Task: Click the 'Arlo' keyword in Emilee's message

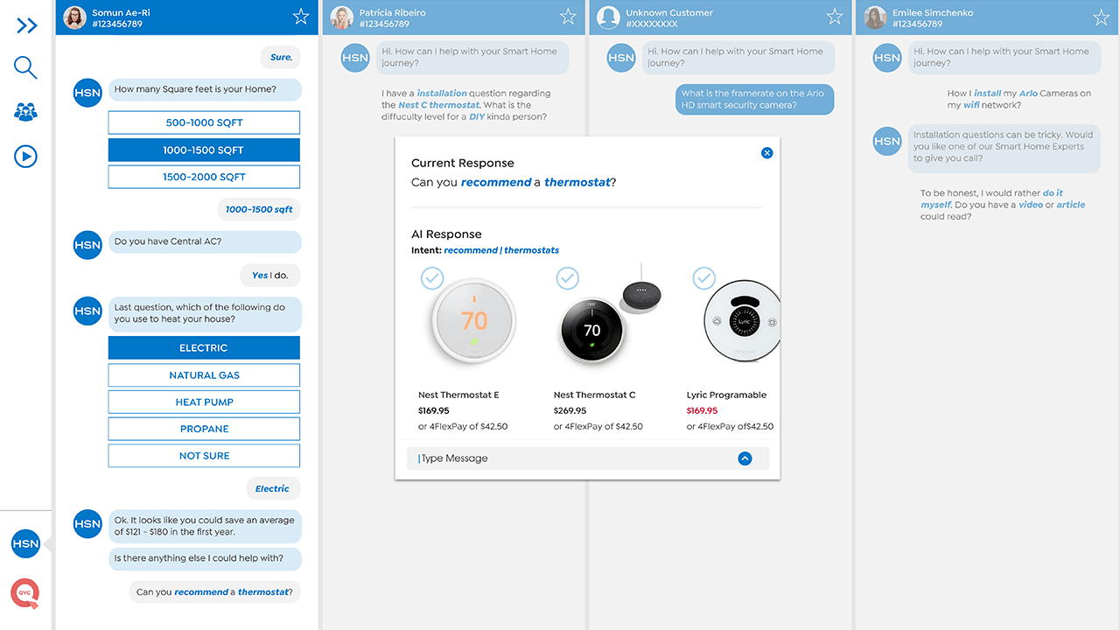Action: [1028, 93]
